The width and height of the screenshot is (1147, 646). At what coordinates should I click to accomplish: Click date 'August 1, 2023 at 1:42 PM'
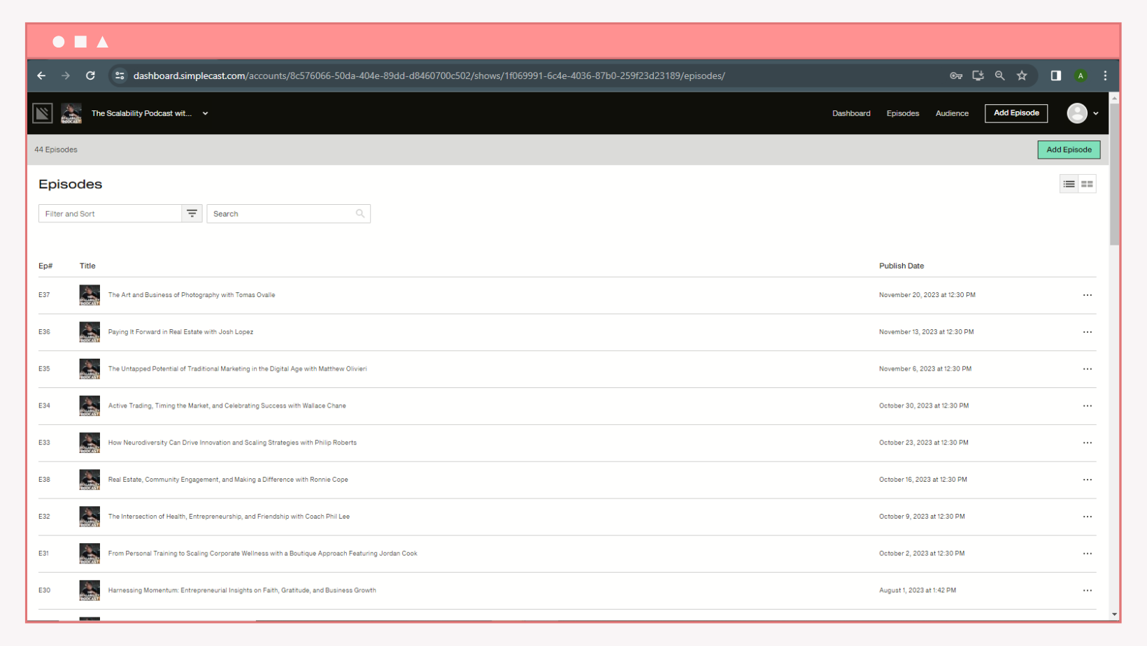tap(918, 591)
